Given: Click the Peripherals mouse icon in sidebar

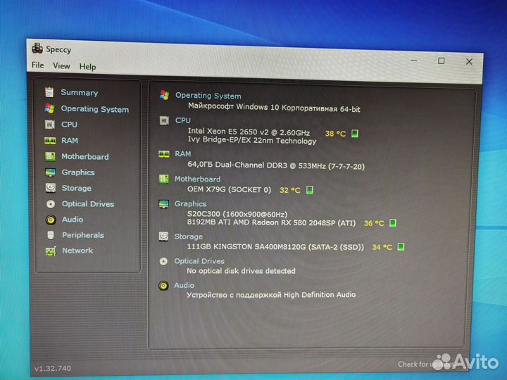Looking at the screenshot, I should (51, 235).
